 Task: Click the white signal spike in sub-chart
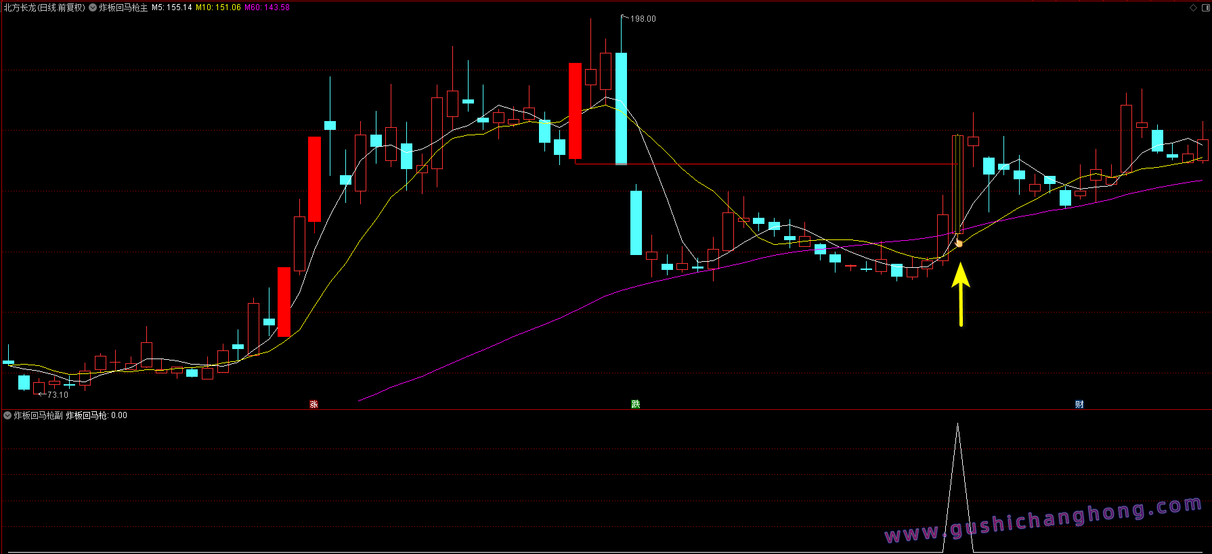[957, 474]
